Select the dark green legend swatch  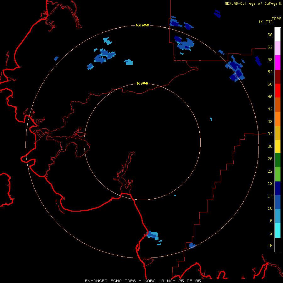pos(278,160)
